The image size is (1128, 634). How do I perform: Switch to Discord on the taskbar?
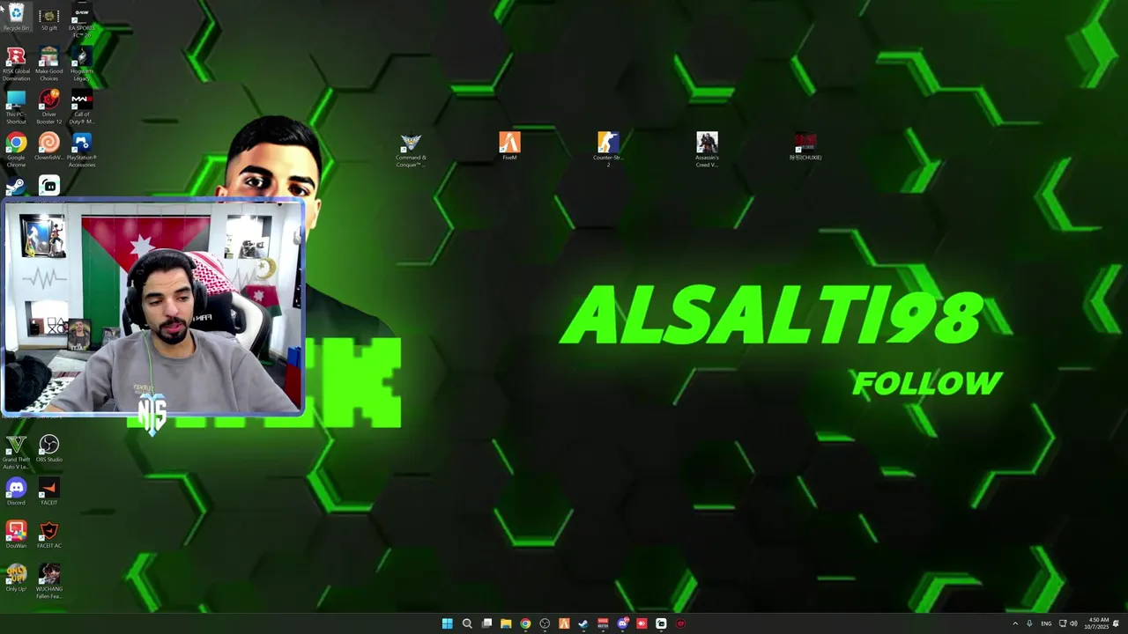[622, 623]
